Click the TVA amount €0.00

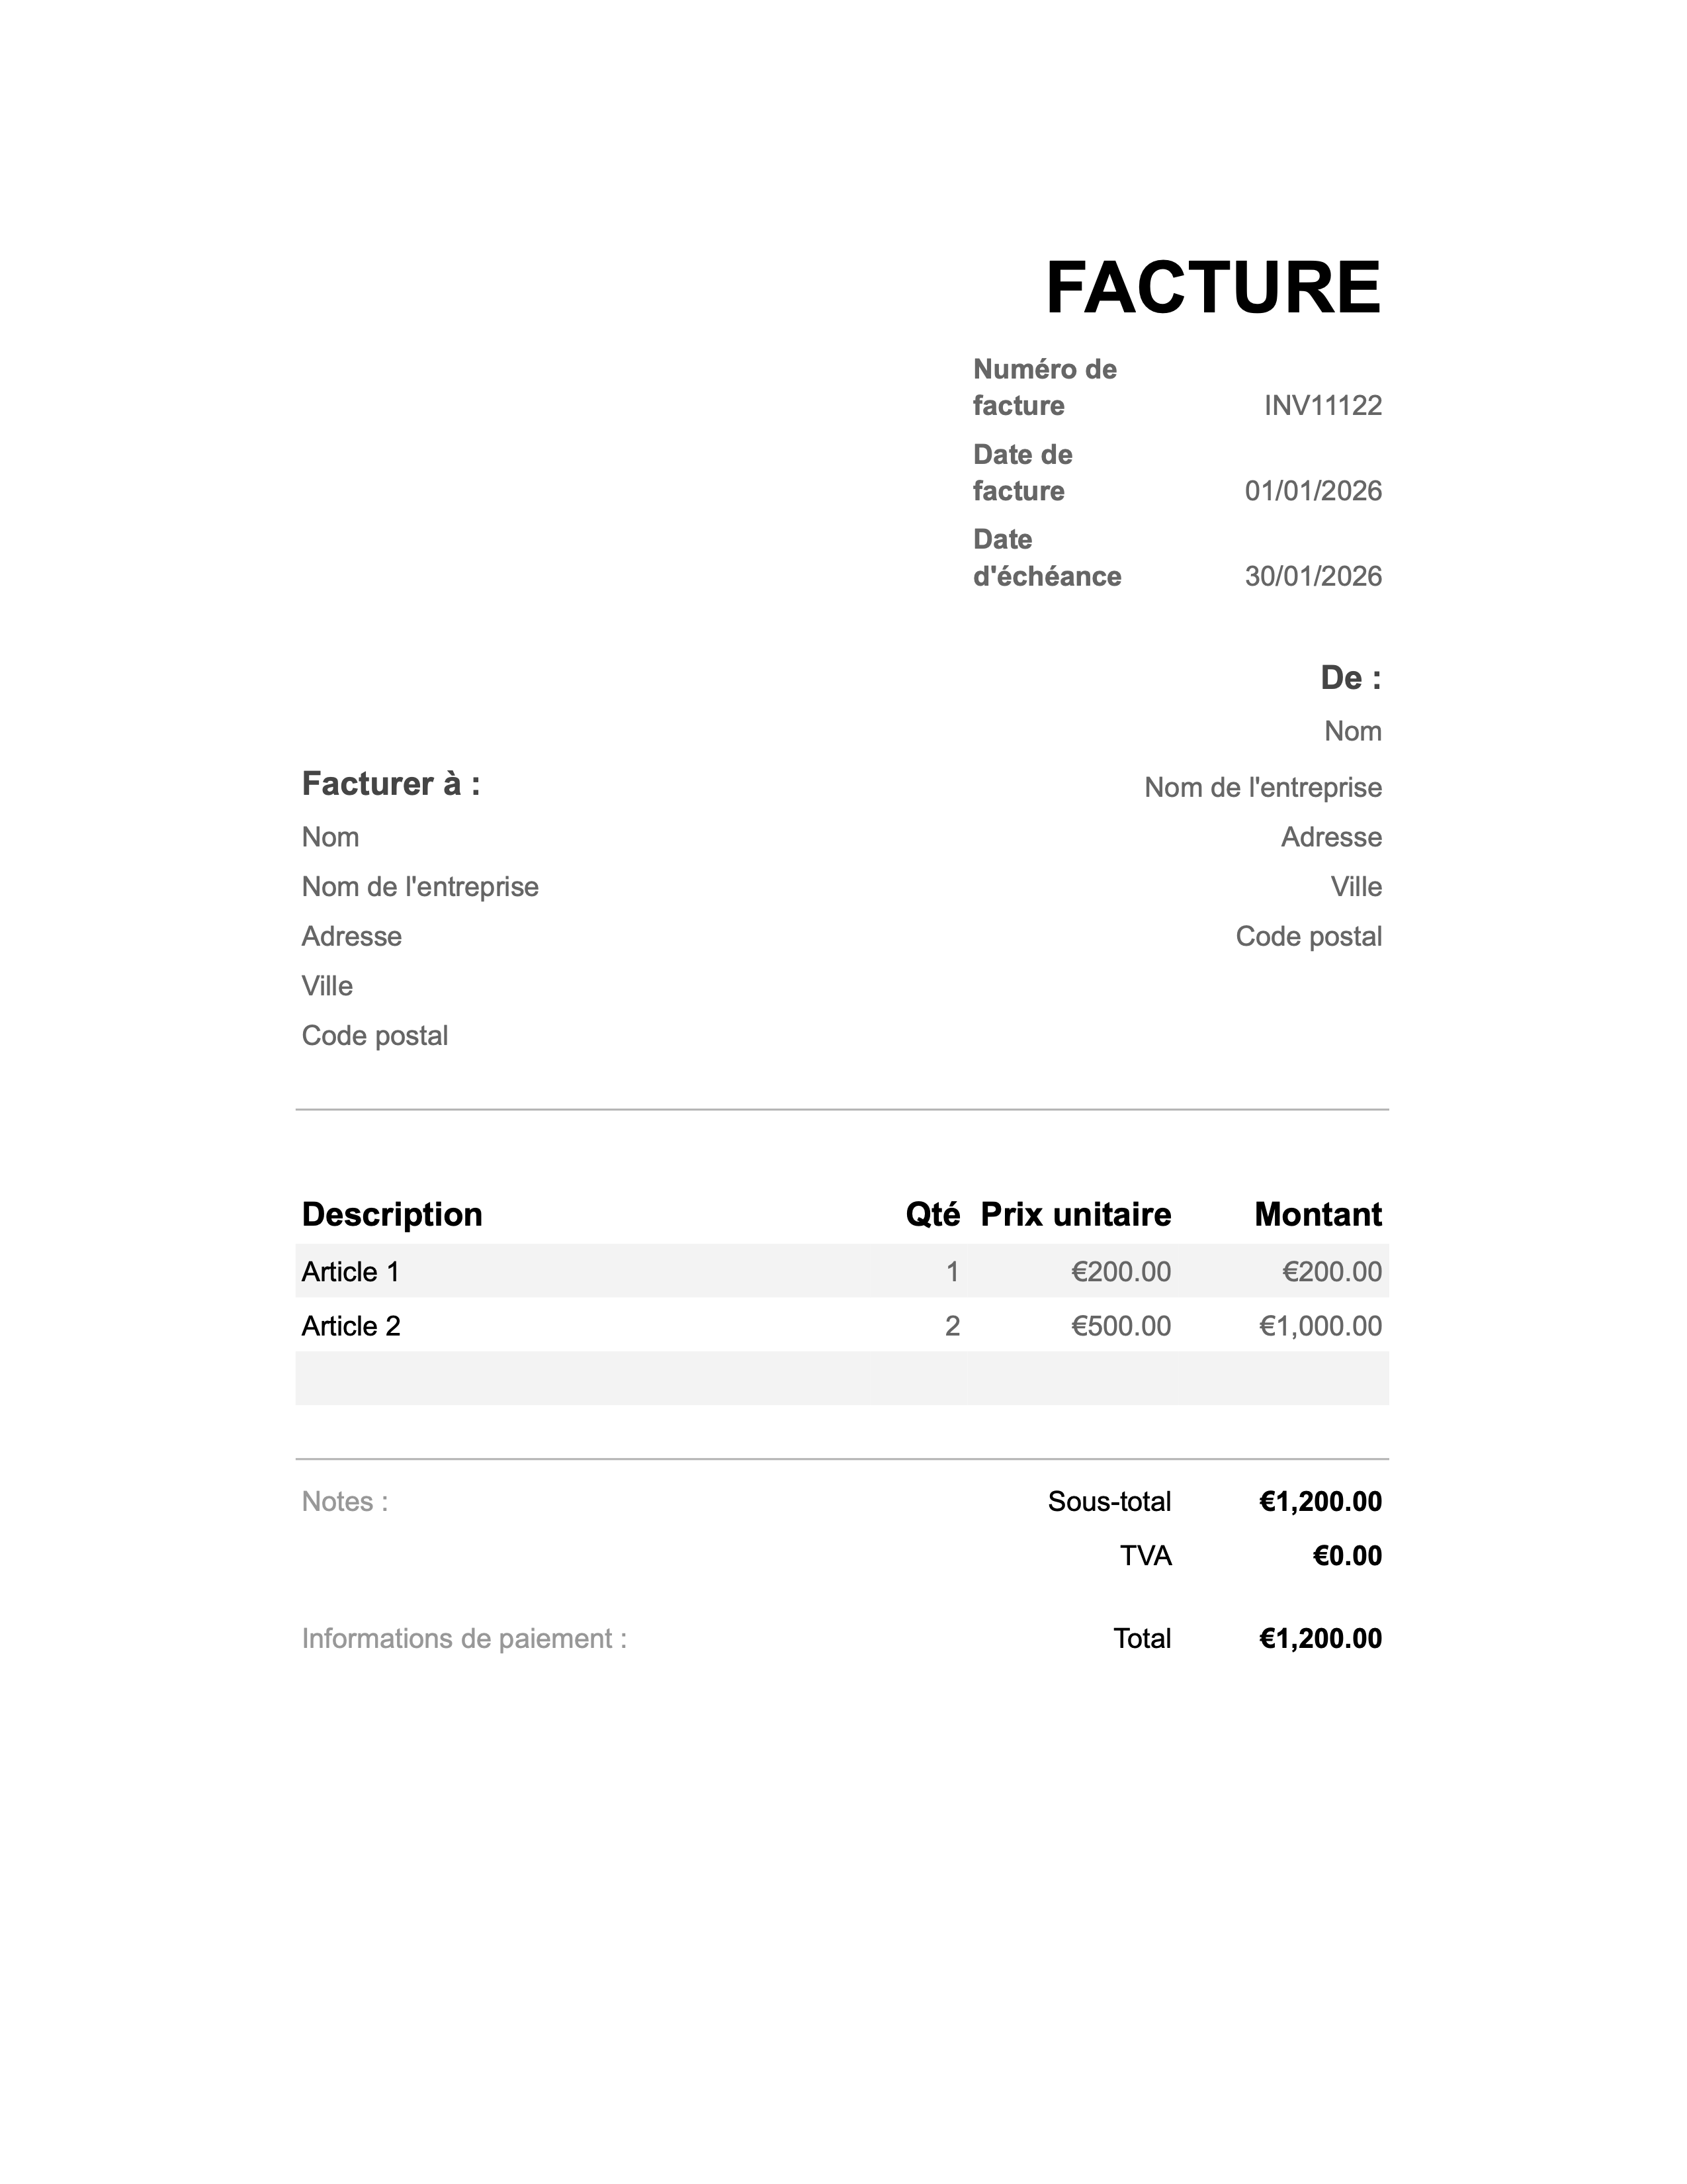pyautogui.click(x=1346, y=1556)
